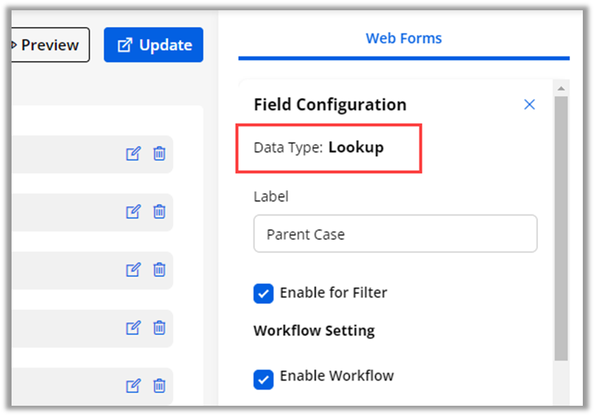Delete the fifth field row
This screenshot has height=416, width=595.
159,386
